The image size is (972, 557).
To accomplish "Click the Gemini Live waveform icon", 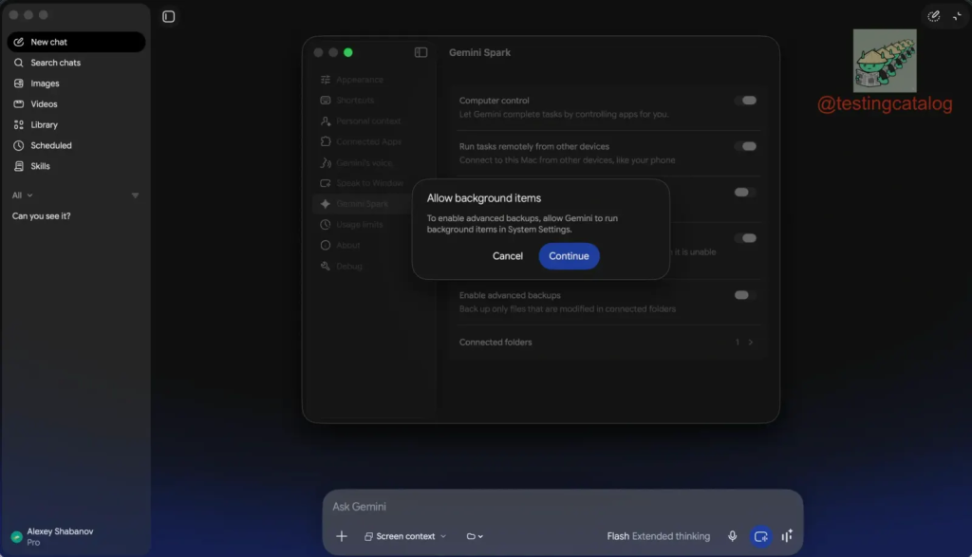I will (x=787, y=536).
